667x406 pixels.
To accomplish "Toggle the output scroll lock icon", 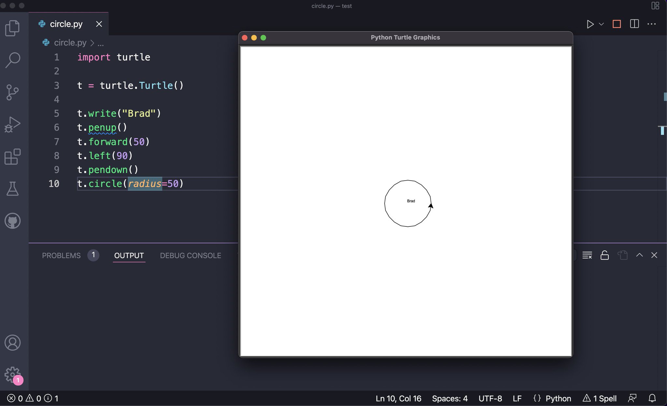I will coord(604,255).
